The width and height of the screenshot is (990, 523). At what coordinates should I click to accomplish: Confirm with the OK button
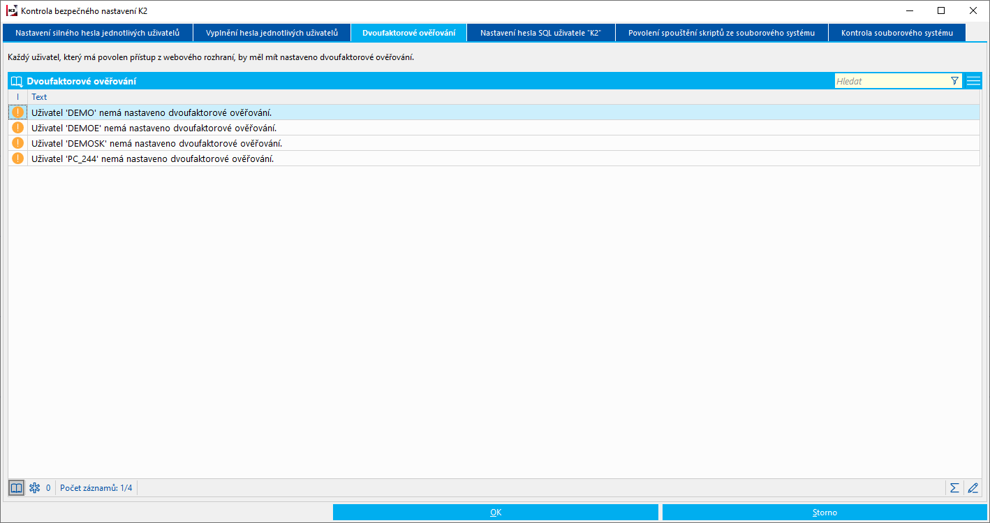pos(496,513)
